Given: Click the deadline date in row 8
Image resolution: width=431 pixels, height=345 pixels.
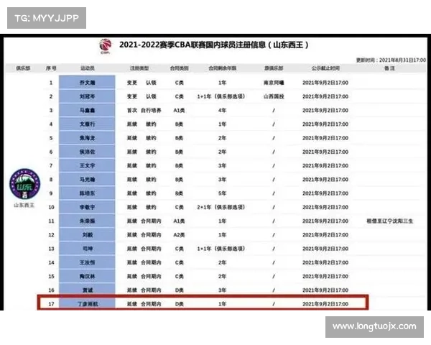Looking at the screenshot, I should pyautogui.click(x=325, y=180).
